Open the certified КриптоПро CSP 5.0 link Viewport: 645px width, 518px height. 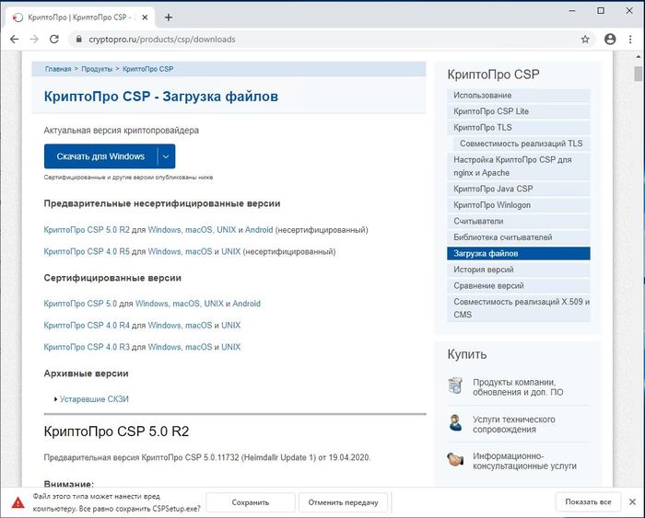[x=80, y=304]
